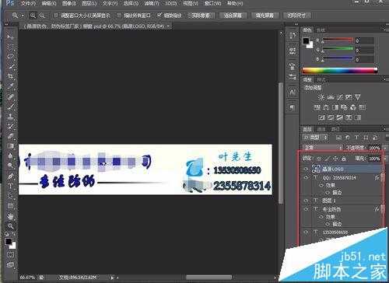Viewport: 389px width, 283px height.
Task: Toggle Quick Mask mode icon
Action: [x=10, y=255]
